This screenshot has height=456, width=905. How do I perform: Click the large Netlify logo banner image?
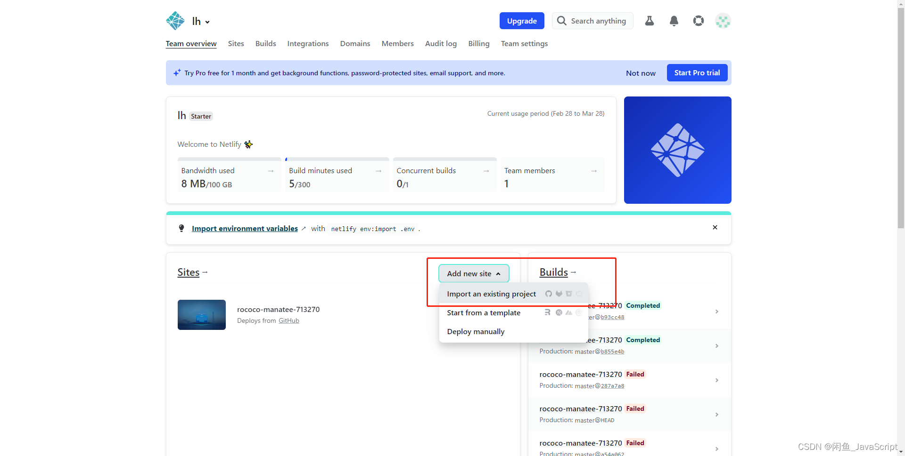point(678,150)
